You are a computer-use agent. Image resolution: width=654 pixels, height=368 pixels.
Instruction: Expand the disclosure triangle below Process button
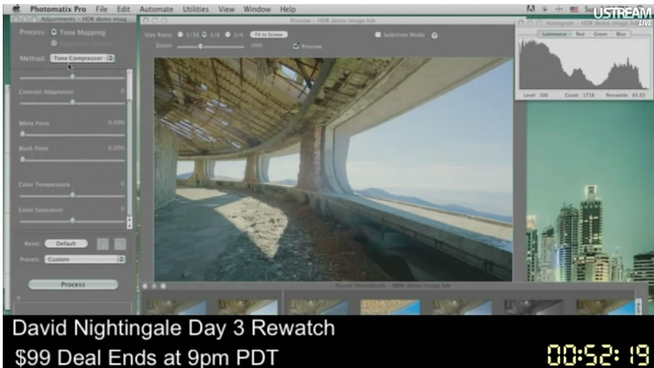(x=19, y=298)
